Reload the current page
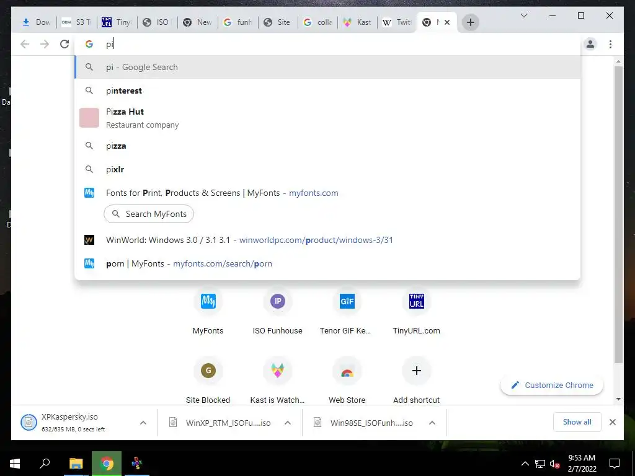This screenshot has width=635, height=476. click(x=64, y=44)
